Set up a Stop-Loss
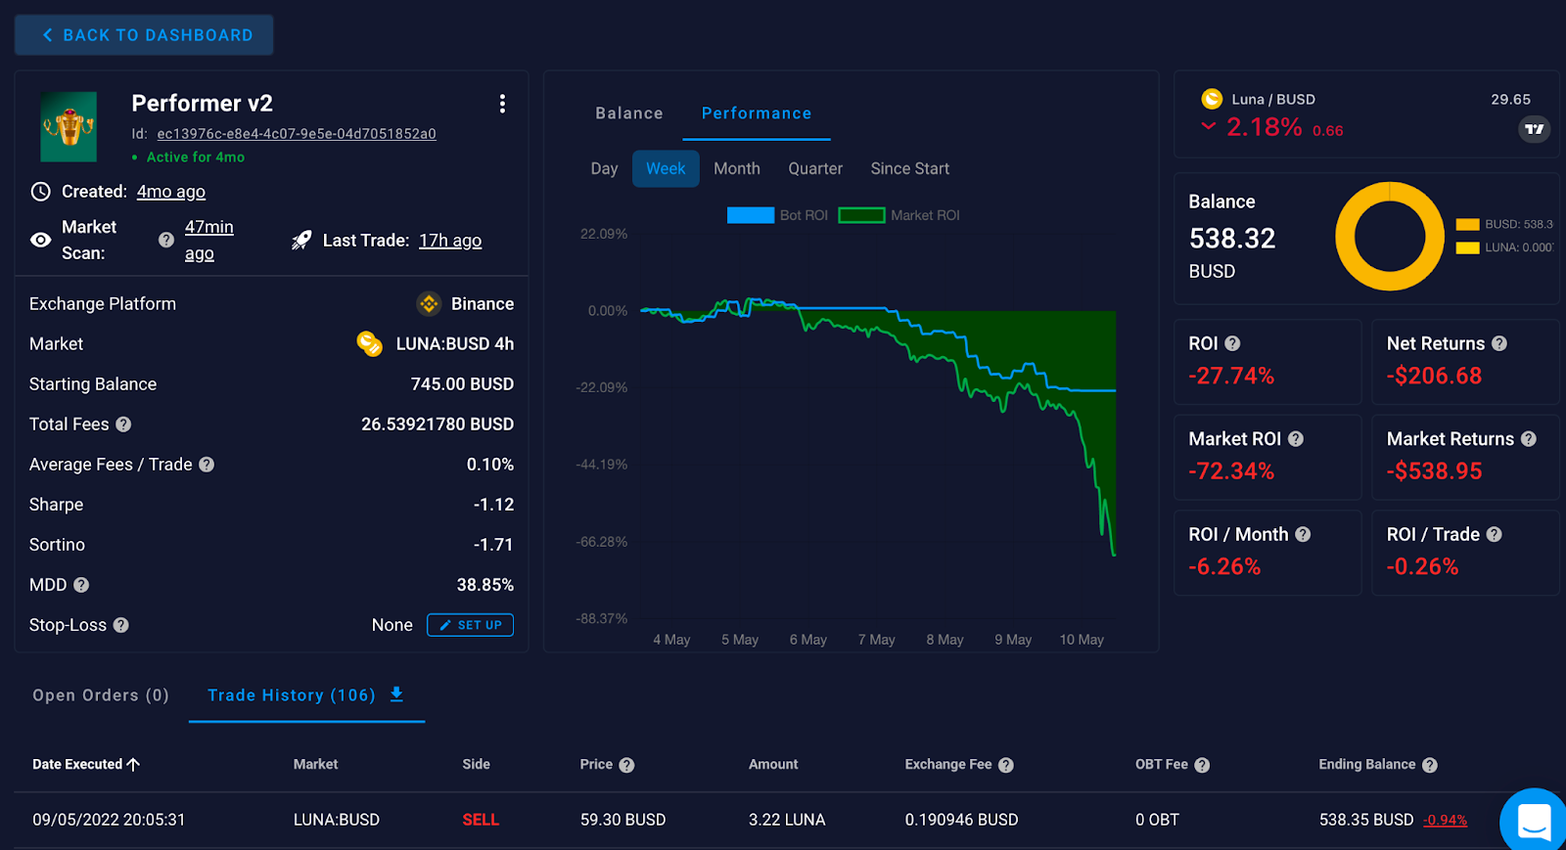The height and width of the screenshot is (850, 1566). click(x=470, y=625)
